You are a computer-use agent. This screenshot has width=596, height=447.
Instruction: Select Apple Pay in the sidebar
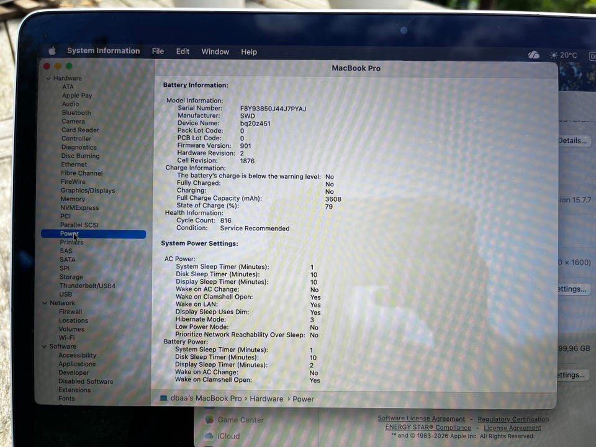[77, 96]
